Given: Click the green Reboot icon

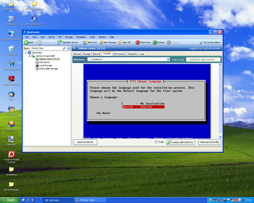Looking at the screenshot, I should click(155, 43).
